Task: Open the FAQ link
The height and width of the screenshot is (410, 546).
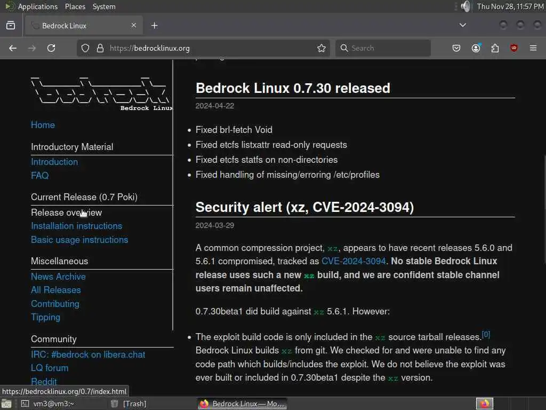Action: pos(39,175)
